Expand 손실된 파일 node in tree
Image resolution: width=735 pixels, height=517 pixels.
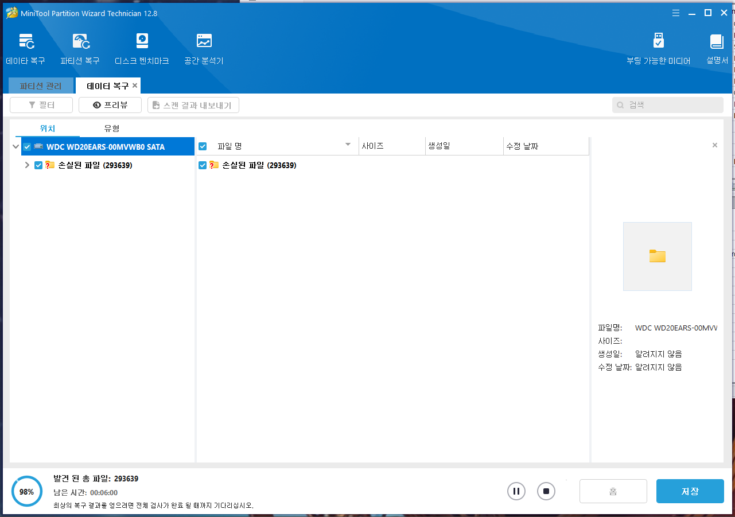click(x=27, y=165)
